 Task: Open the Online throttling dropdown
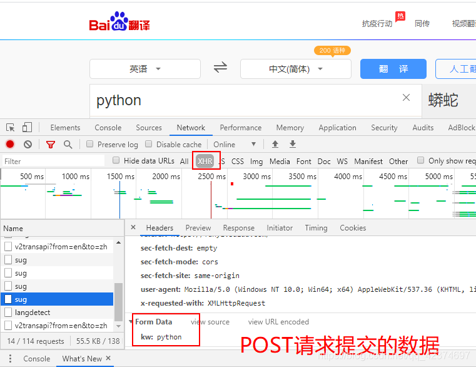235,145
